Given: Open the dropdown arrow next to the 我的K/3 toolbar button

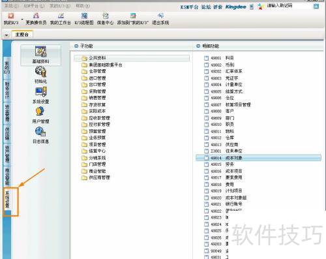Looking at the screenshot, I should click(x=22, y=19).
